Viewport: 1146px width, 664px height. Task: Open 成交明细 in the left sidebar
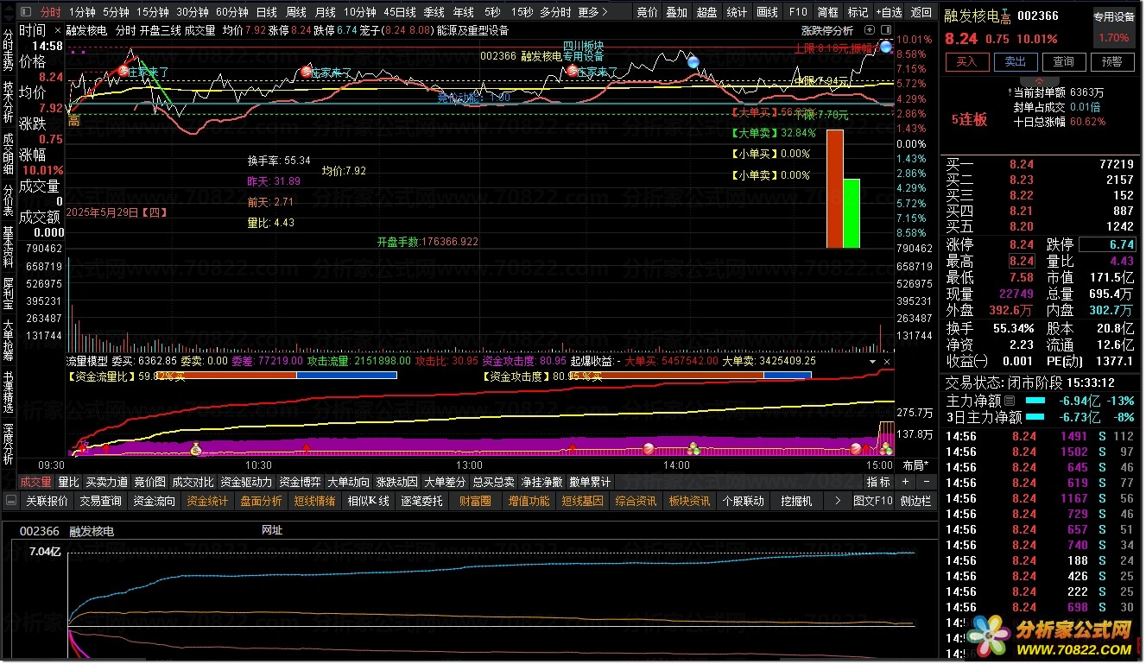(x=9, y=155)
